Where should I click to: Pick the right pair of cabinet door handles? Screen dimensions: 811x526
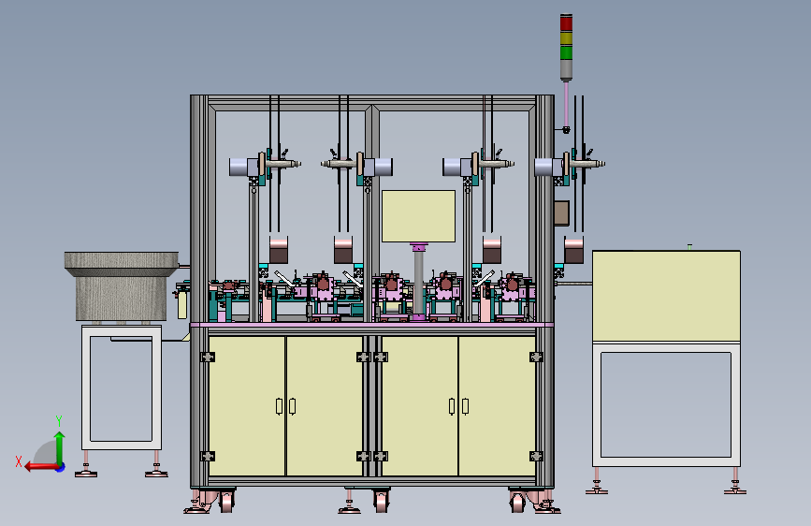458,406
